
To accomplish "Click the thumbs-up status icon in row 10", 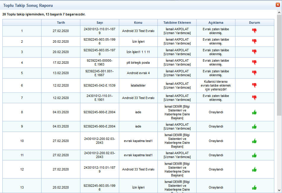I will [x=254, y=141].
